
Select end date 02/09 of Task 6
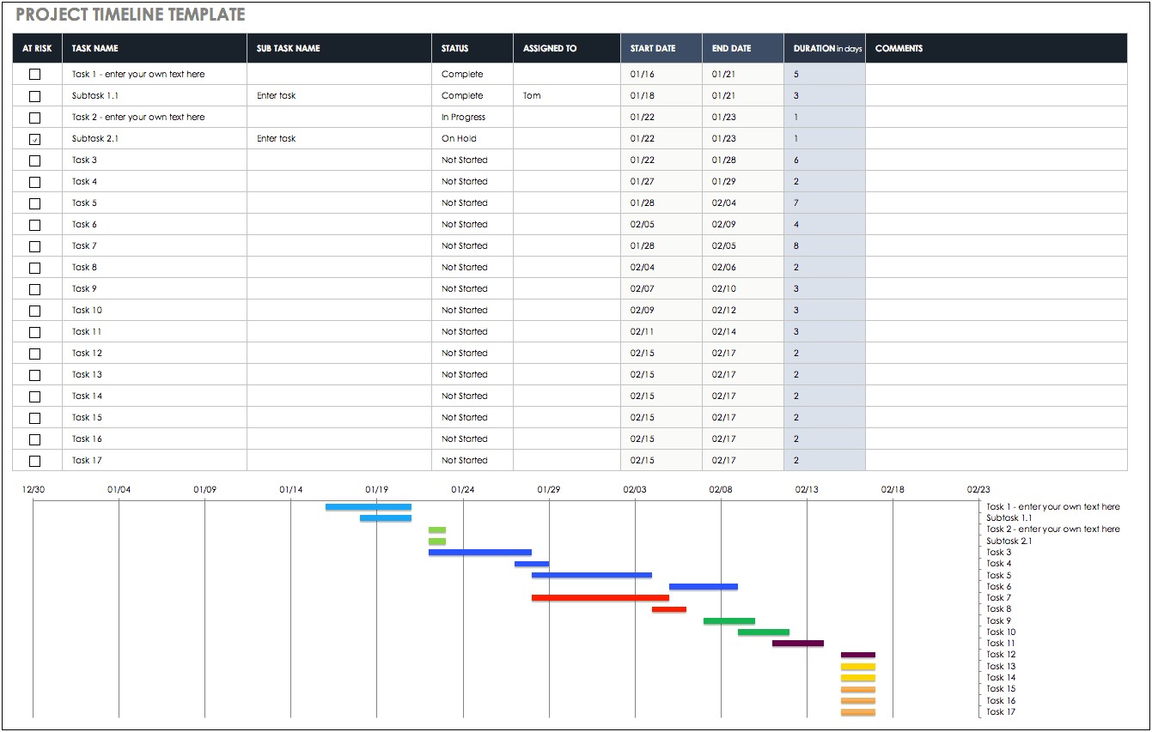743,224
